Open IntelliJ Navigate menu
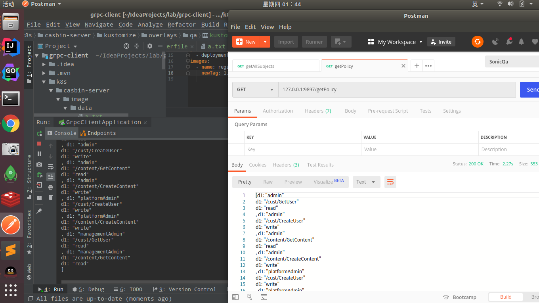This screenshot has height=303, width=539. (x=99, y=25)
